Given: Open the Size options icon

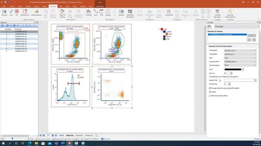Looking at the screenshot, I should click(11, 13).
